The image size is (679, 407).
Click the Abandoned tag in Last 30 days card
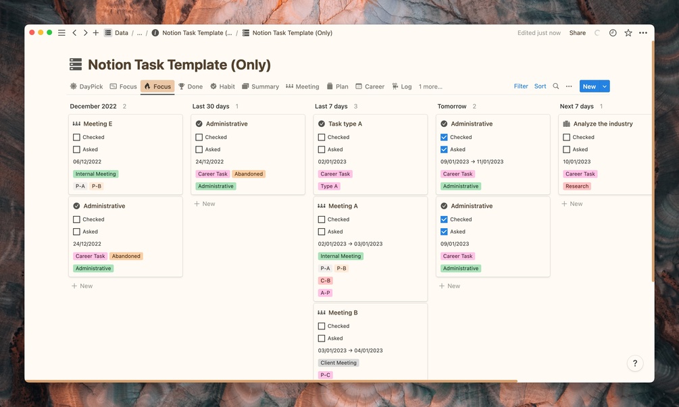(249, 174)
